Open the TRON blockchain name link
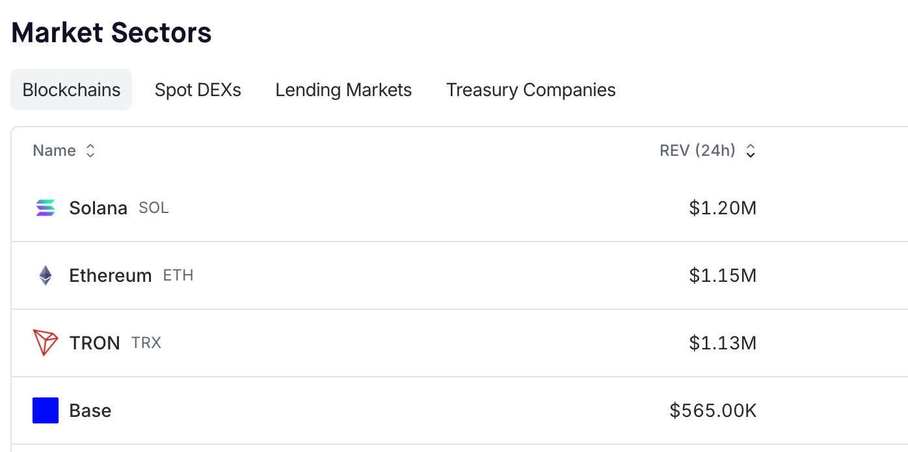Viewport: 908px width, 452px height. 95,343
